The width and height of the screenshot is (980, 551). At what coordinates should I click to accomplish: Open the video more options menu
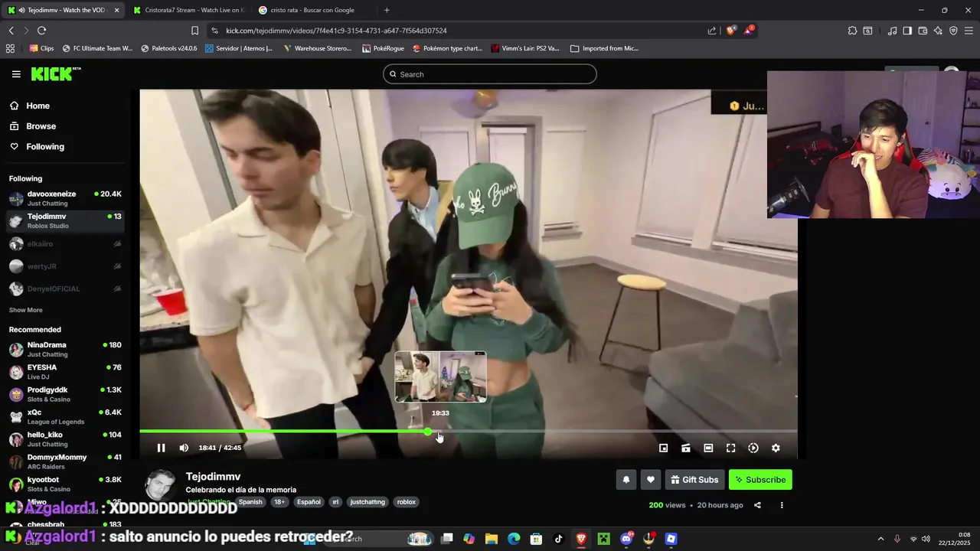click(x=782, y=505)
